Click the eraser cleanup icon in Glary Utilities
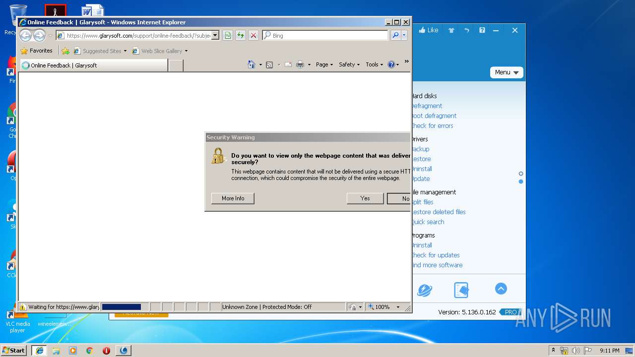Viewport: 635px width, 357px height. pos(461,290)
